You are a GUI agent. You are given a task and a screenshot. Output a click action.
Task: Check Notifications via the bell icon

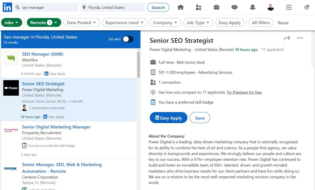(x=253, y=7)
